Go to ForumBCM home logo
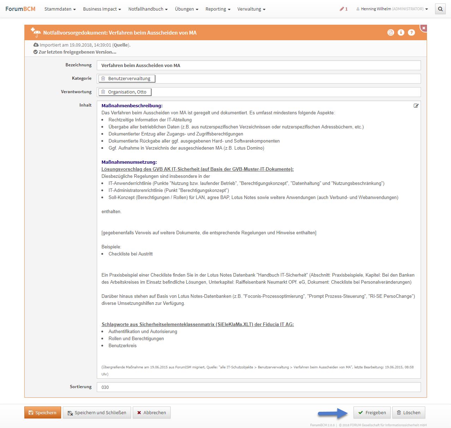 click(x=20, y=9)
